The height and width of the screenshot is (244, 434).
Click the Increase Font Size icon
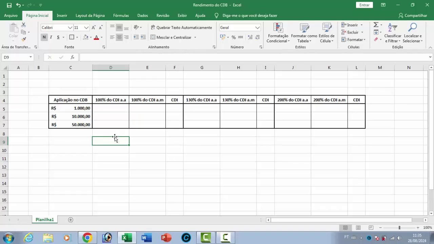click(94, 27)
